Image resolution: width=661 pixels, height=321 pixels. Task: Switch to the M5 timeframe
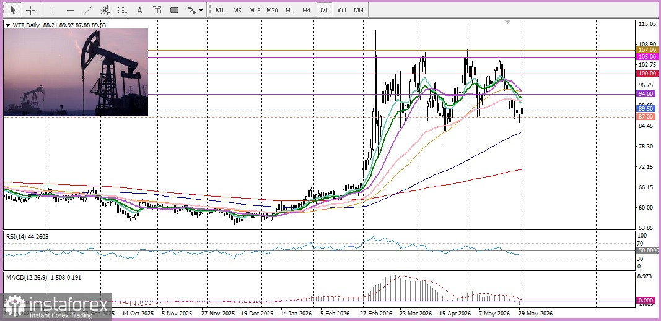[x=237, y=10]
